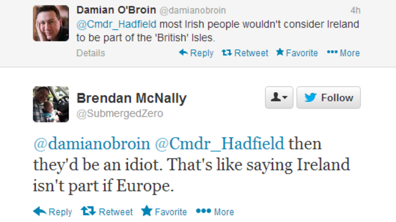The width and height of the screenshot is (396, 222).
Task: Follow Brendan McNally with the Follow button
Action: [x=328, y=98]
